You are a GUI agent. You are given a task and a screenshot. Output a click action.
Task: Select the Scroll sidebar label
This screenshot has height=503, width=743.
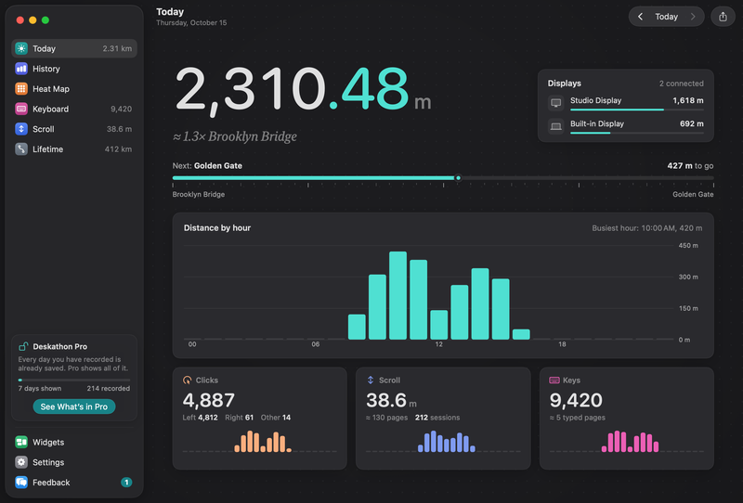[x=43, y=129]
